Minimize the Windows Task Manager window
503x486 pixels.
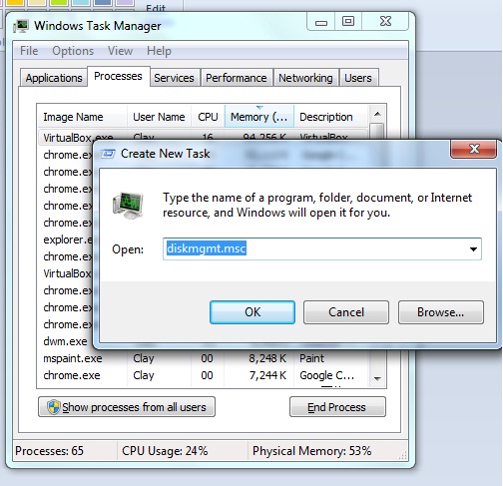[321, 22]
